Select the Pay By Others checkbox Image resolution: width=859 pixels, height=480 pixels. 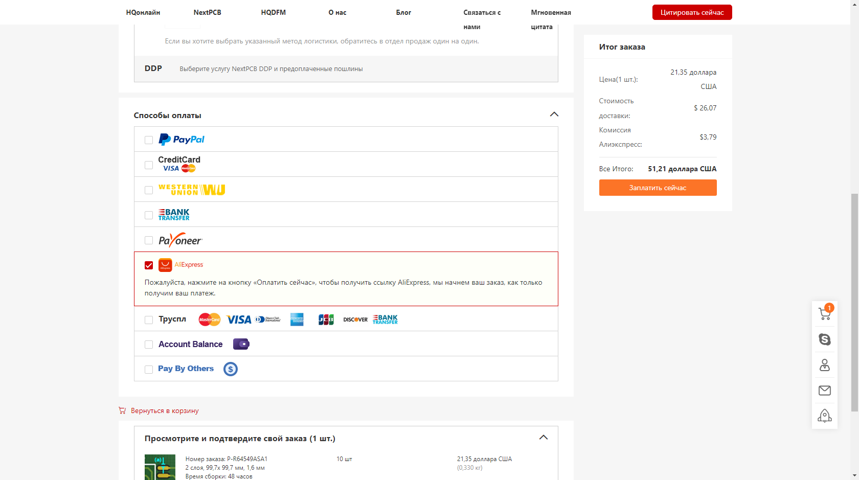pos(149,370)
